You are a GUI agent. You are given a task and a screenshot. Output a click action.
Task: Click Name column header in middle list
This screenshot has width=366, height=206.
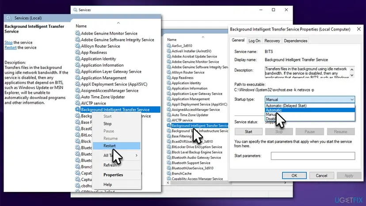pos(172,39)
